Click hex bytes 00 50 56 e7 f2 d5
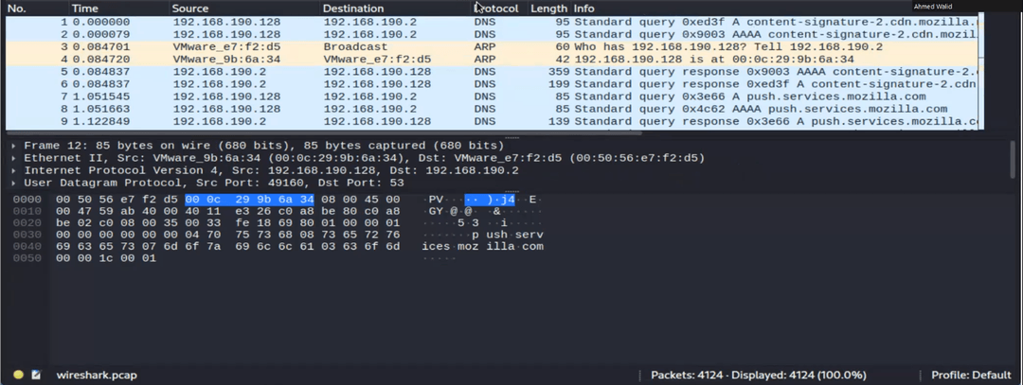Viewport: 1023px width, 385px height. (x=115, y=200)
